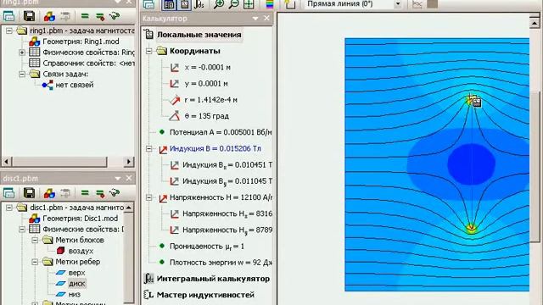Click windows icon in disc1.pbm panel toolbar
The image size is (543, 305).
(x=8, y=193)
